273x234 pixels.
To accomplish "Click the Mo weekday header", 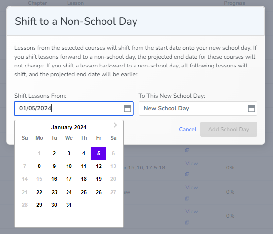I will coord(39,138).
